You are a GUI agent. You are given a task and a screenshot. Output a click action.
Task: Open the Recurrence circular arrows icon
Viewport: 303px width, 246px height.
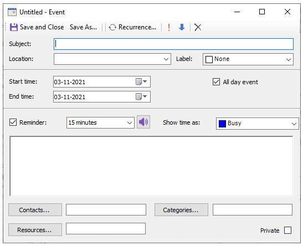click(112, 28)
